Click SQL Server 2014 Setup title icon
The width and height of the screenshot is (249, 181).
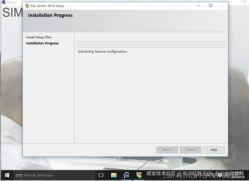(27, 6)
